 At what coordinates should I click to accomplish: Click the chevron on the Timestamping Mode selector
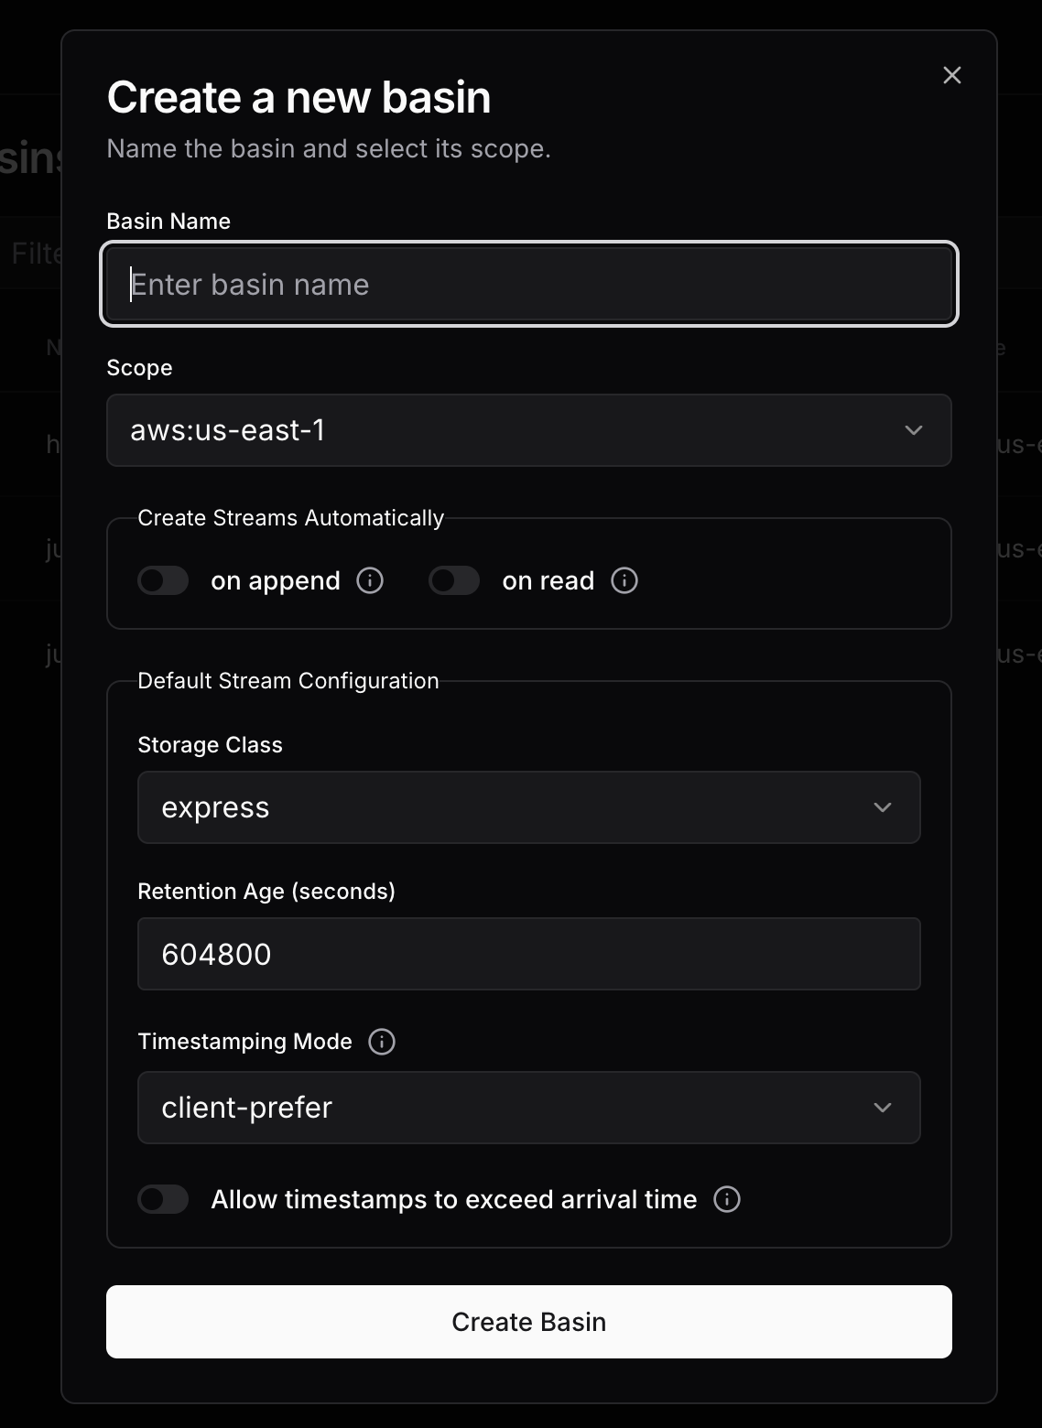882,1108
